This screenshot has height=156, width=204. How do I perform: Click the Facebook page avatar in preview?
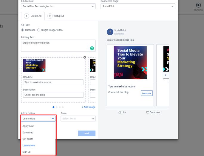[110, 32]
